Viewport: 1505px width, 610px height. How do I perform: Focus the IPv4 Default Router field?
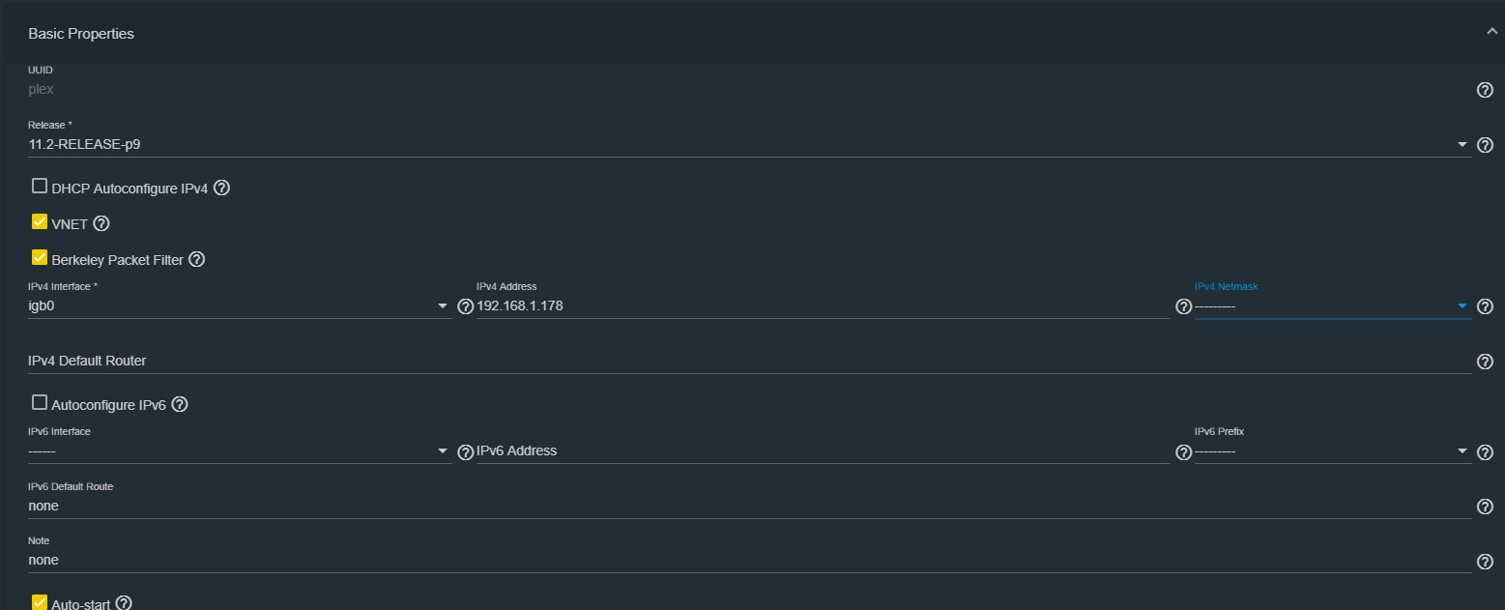749,361
